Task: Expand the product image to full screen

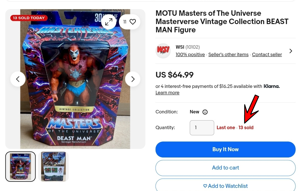Action: tap(109, 22)
